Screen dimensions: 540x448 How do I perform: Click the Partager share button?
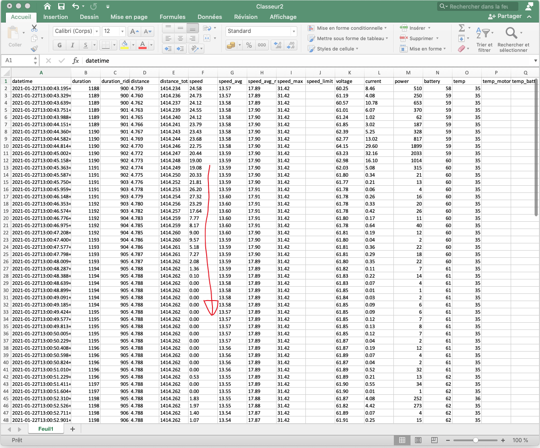click(505, 16)
